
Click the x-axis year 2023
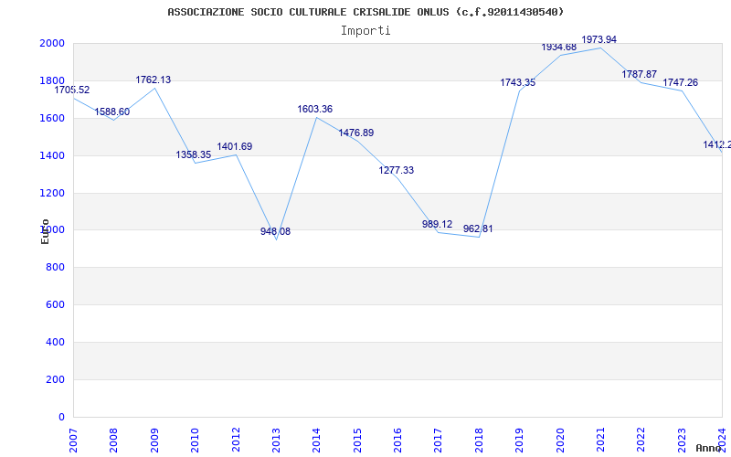point(682,441)
